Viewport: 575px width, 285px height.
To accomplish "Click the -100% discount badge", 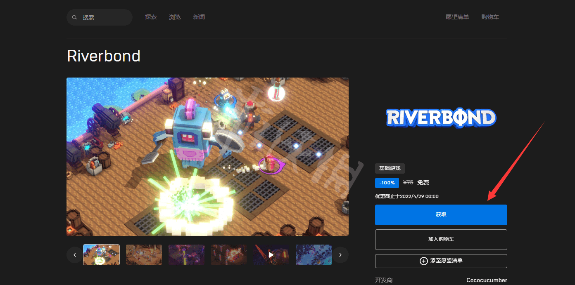I will (387, 183).
